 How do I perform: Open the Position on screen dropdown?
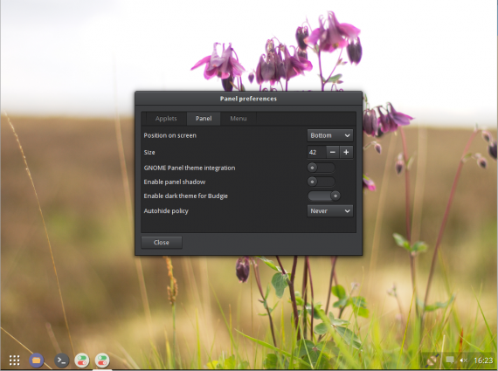pyautogui.click(x=330, y=135)
